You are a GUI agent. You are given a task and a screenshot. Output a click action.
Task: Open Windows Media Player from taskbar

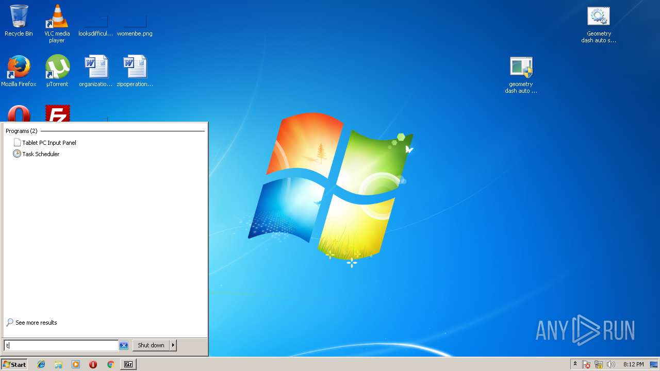click(x=76, y=364)
